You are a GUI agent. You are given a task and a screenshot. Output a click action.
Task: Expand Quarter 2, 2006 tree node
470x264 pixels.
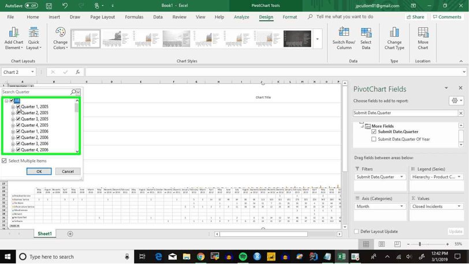13,138
